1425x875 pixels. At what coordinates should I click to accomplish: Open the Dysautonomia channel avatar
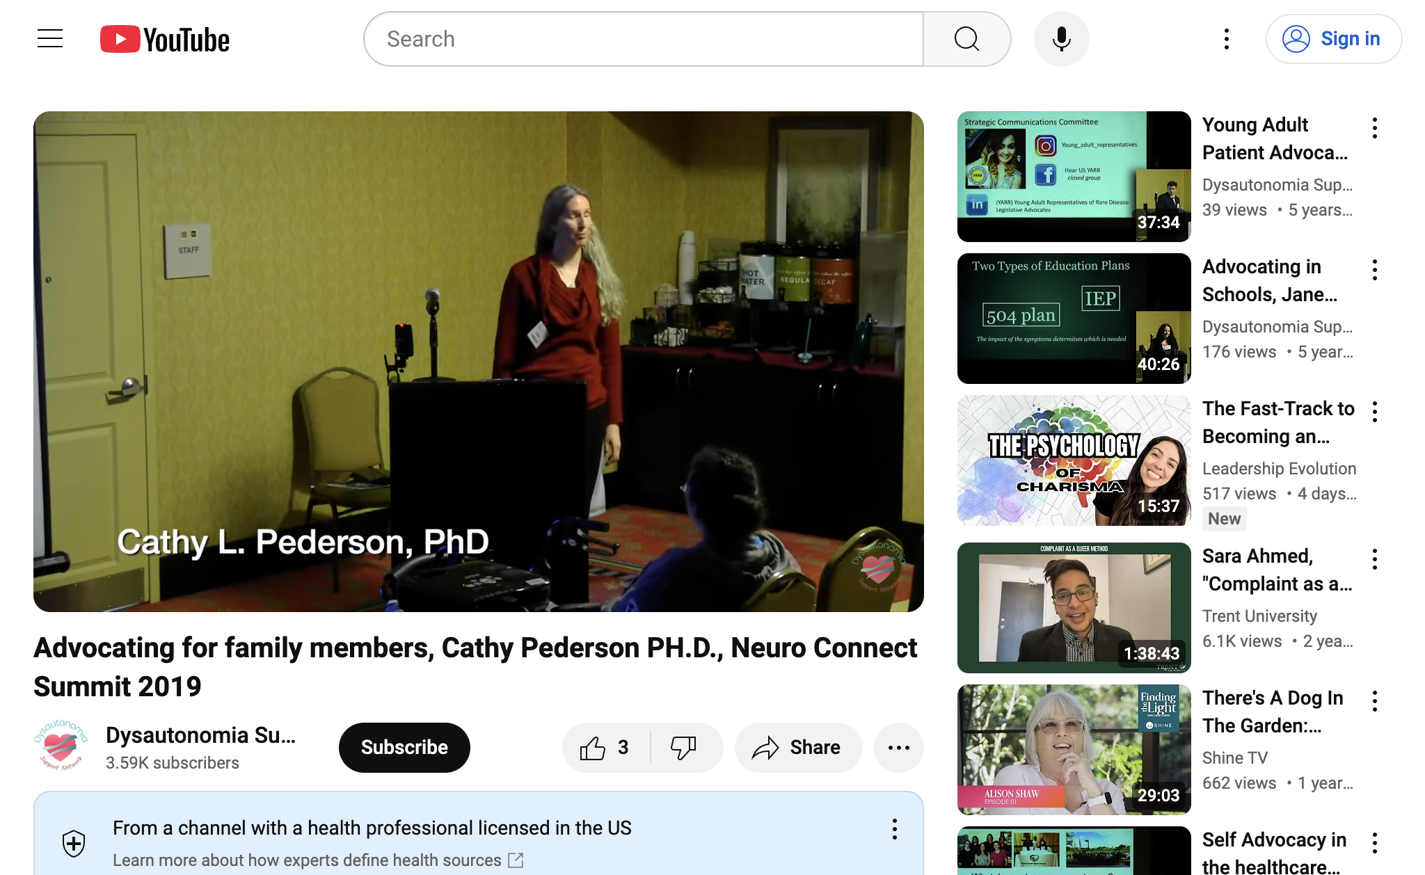[x=61, y=745]
